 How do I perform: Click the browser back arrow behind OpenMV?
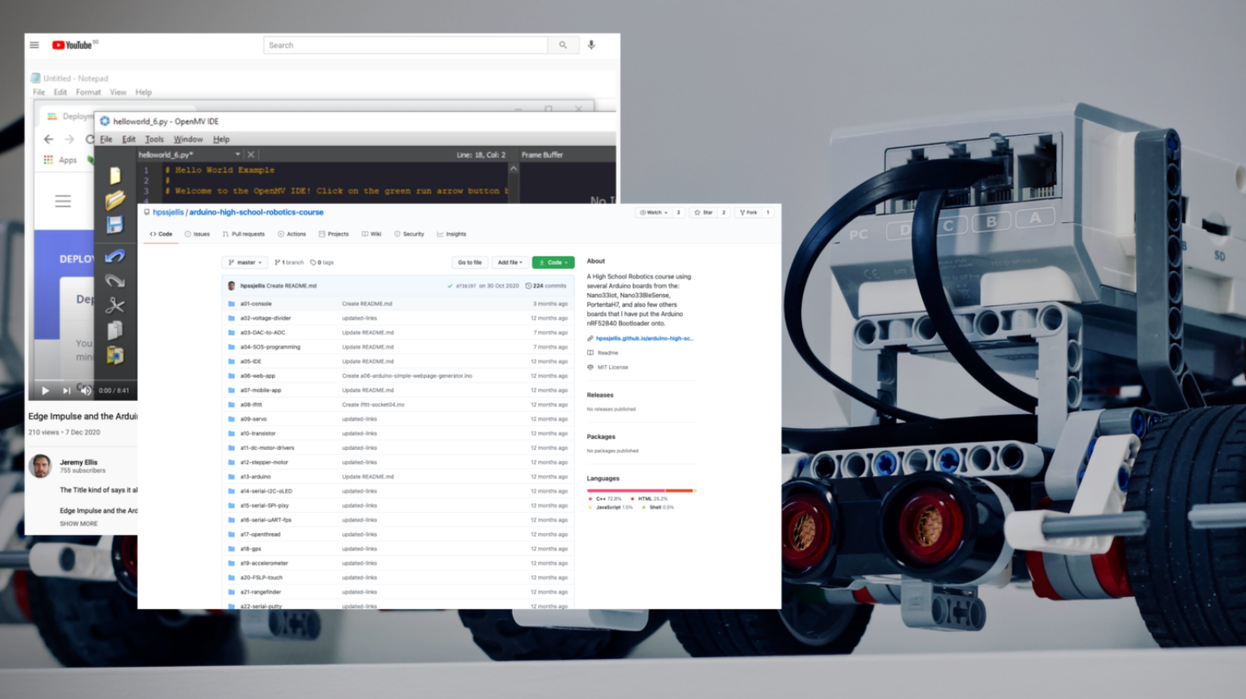tap(49, 140)
